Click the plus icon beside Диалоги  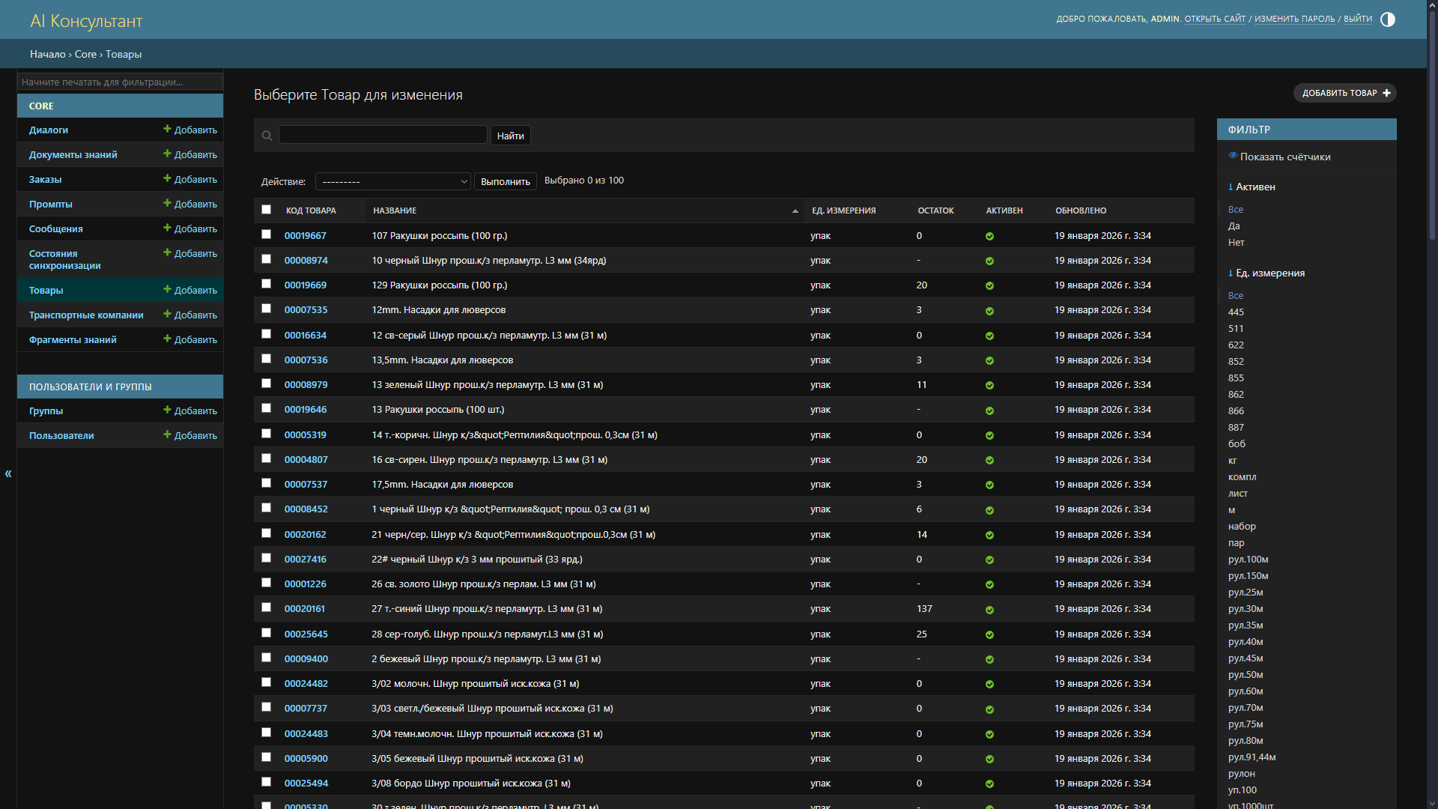[x=167, y=129]
